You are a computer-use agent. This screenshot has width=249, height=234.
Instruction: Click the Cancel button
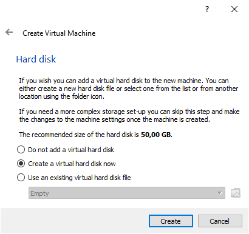pos(220,221)
